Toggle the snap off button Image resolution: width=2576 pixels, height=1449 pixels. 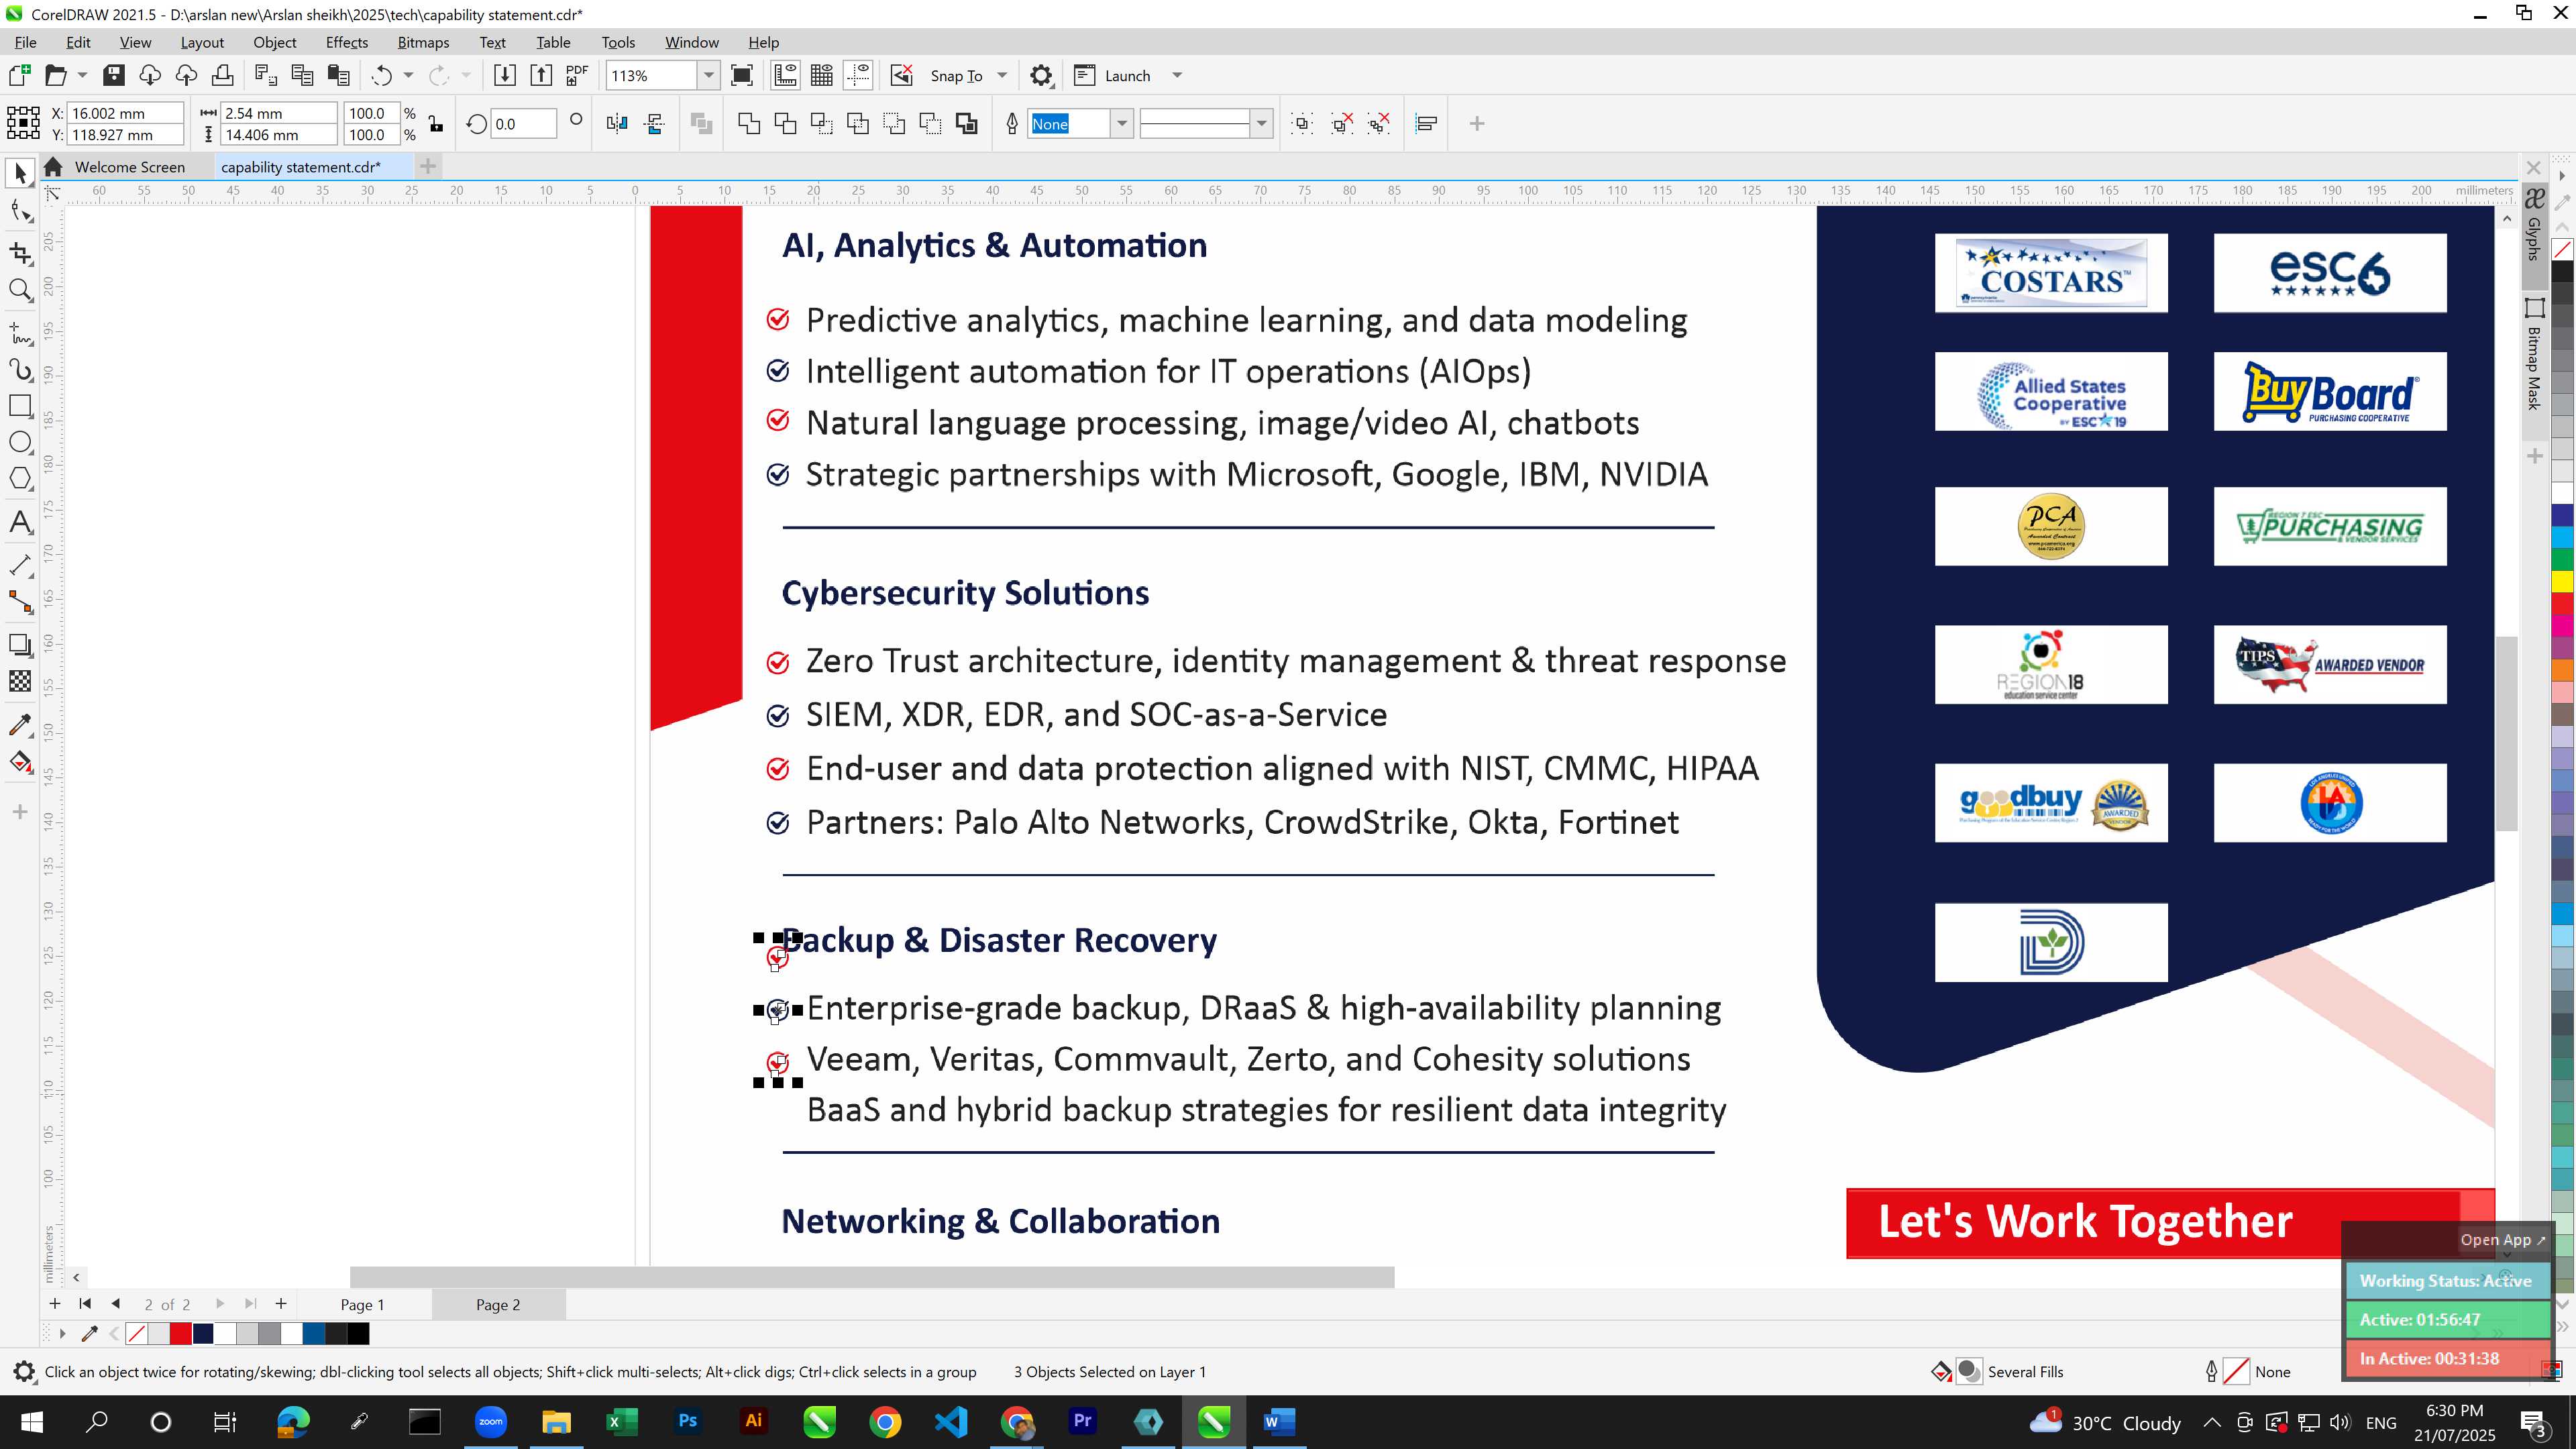[902, 75]
